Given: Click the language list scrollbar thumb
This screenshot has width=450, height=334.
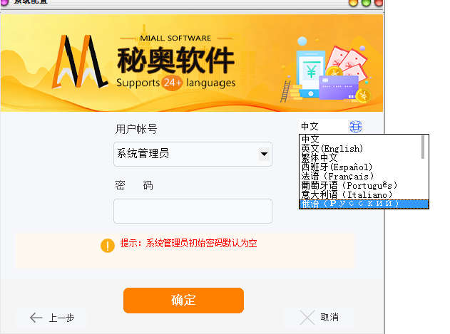Looking at the screenshot, I should coord(423,147).
